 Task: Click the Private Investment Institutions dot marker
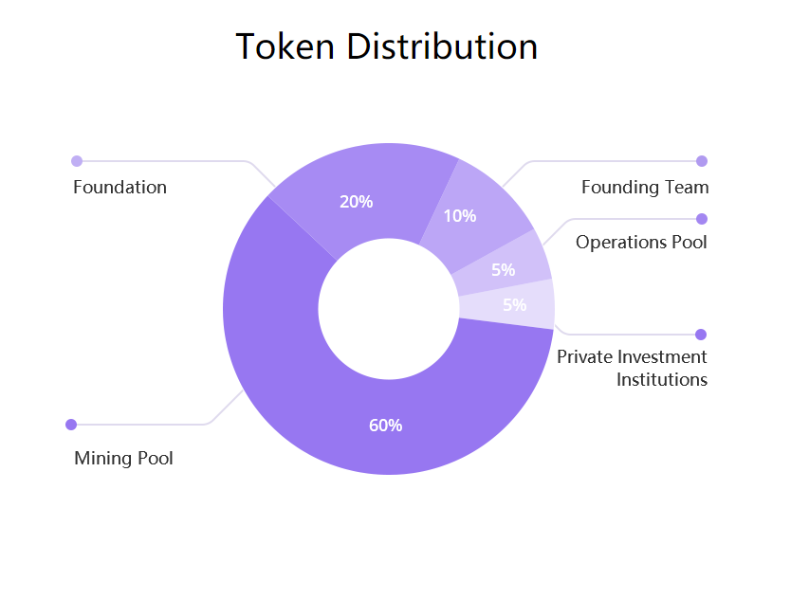[x=701, y=335]
